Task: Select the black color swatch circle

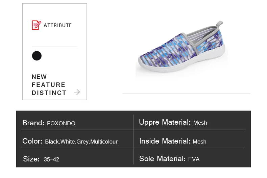Action: pyautogui.click(x=37, y=56)
